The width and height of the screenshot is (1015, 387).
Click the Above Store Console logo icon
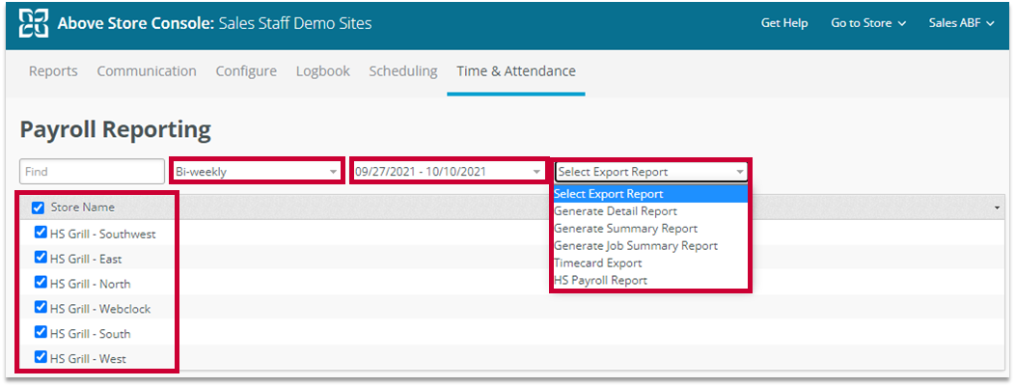(x=34, y=23)
